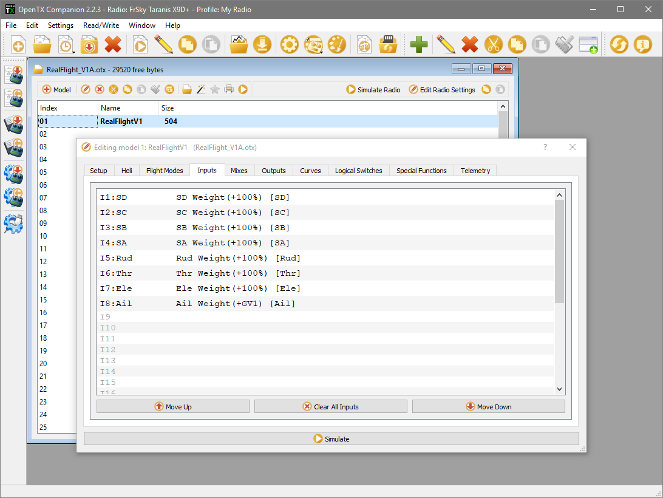
Task: Switch to the Curves tab
Action: (x=310, y=171)
